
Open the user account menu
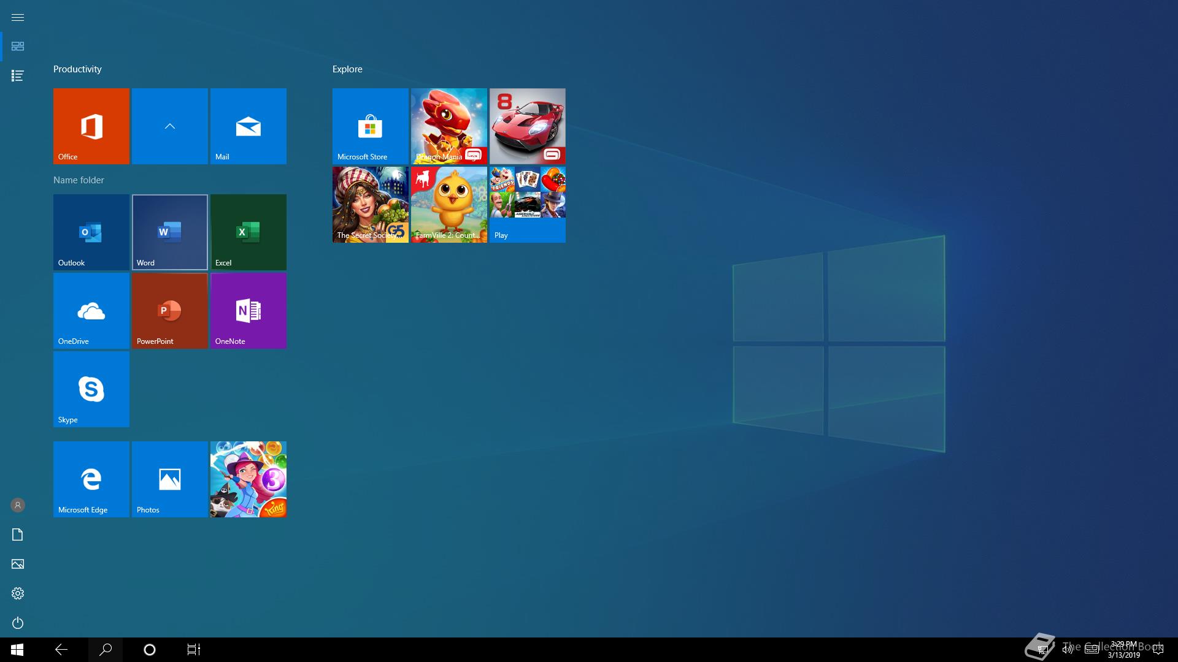coord(18,505)
